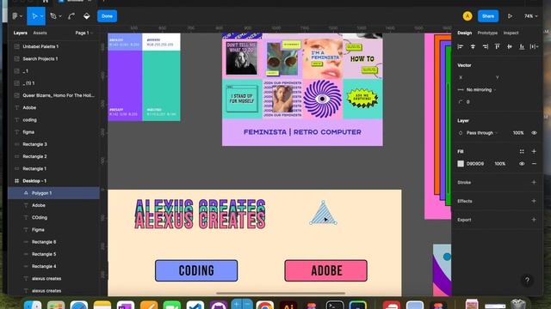Add a new fill with plus icon

click(534, 151)
